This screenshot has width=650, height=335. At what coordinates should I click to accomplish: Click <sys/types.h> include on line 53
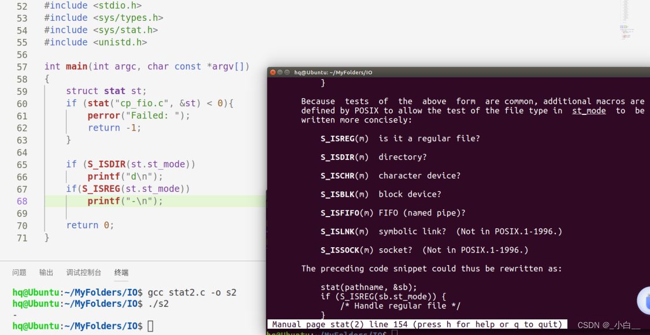coord(128,18)
